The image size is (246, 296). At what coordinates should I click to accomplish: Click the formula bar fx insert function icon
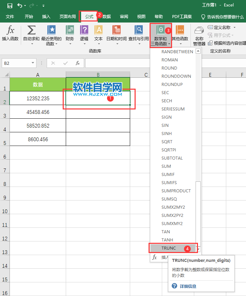[78, 63]
